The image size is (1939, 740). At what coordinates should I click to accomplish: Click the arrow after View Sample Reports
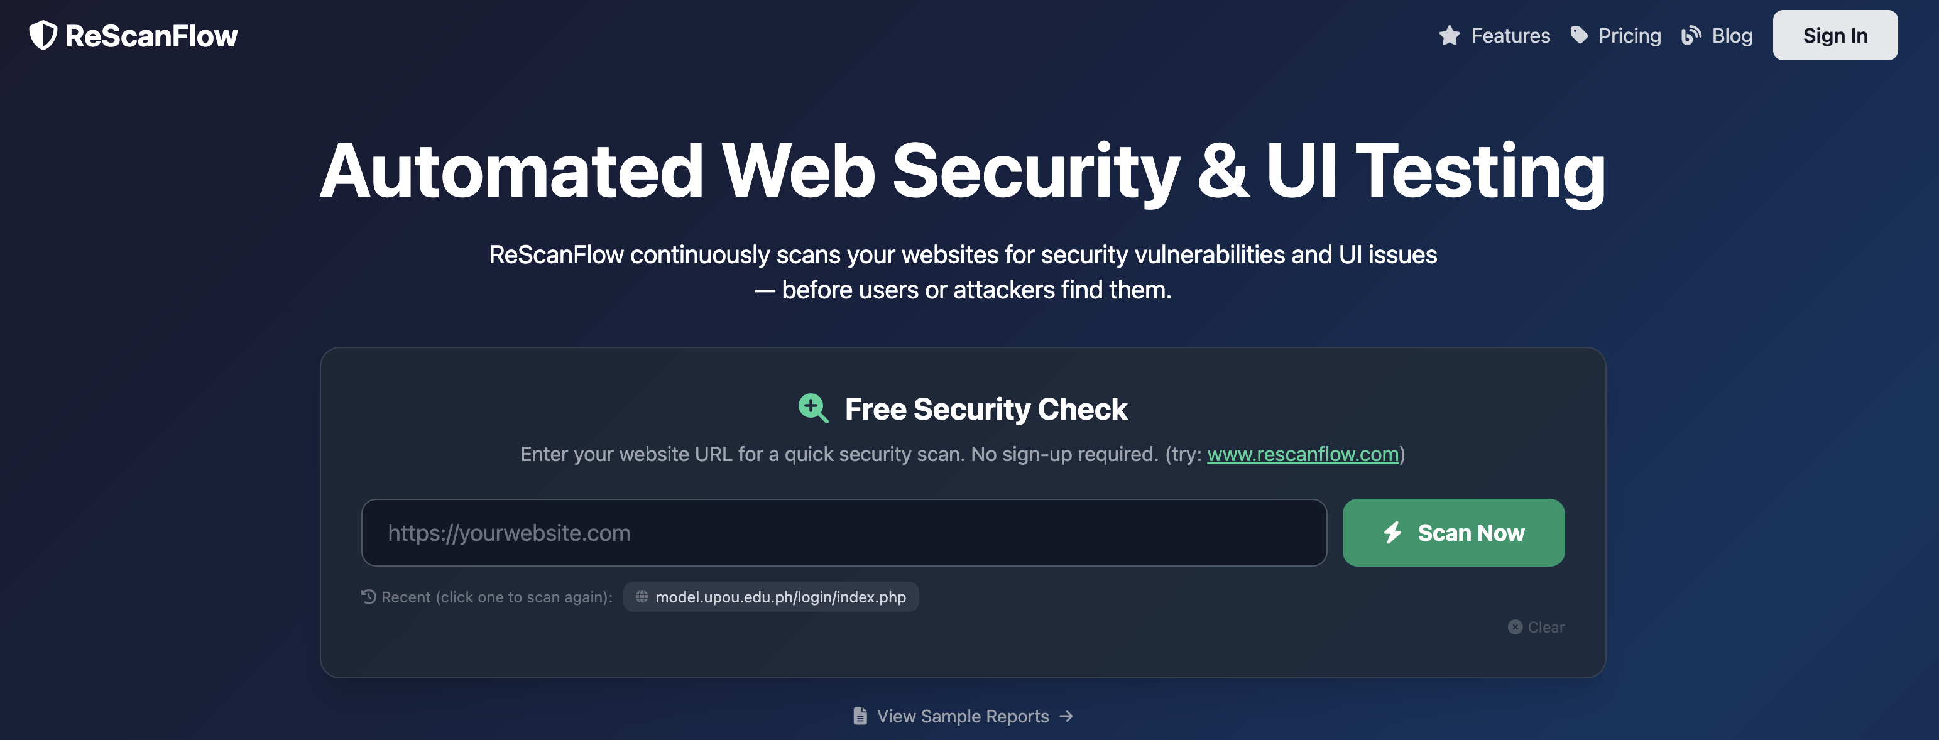tap(1066, 716)
